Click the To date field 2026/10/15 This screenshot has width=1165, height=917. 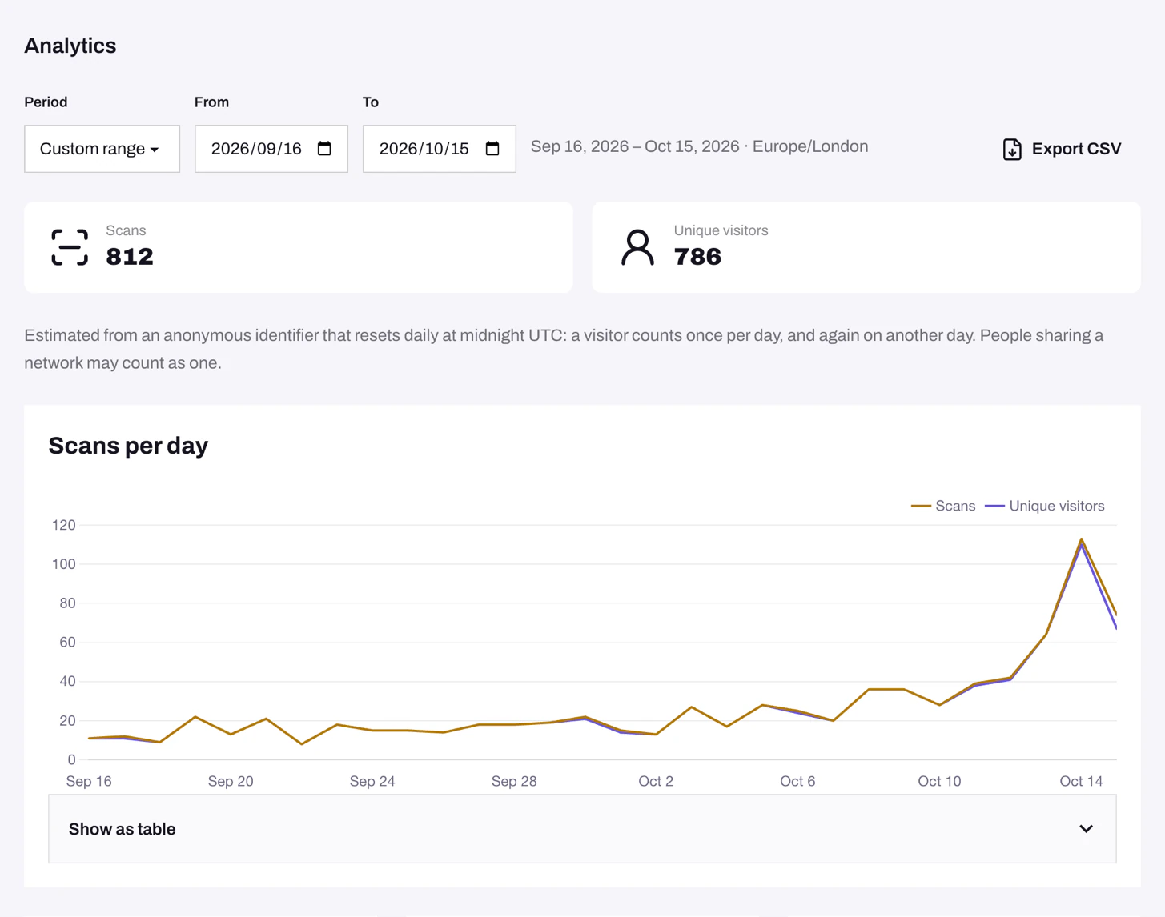coord(439,149)
